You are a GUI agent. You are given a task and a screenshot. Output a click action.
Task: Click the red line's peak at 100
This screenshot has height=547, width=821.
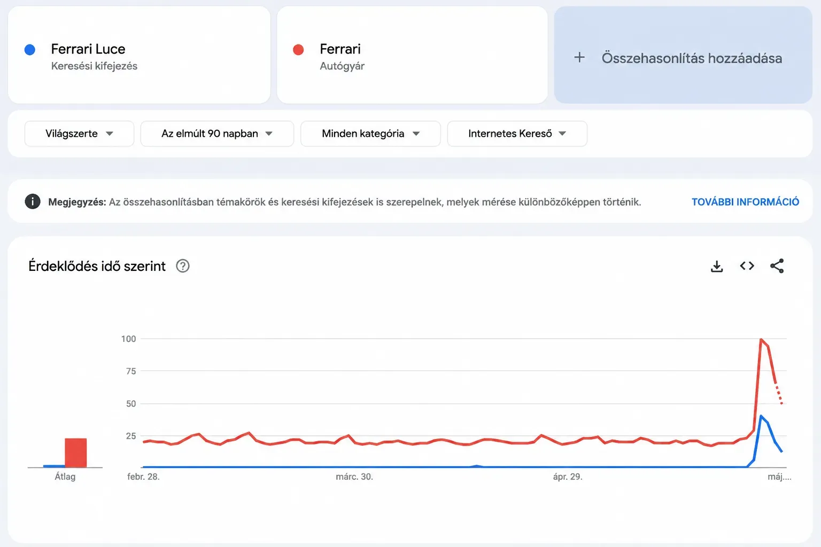coord(761,339)
